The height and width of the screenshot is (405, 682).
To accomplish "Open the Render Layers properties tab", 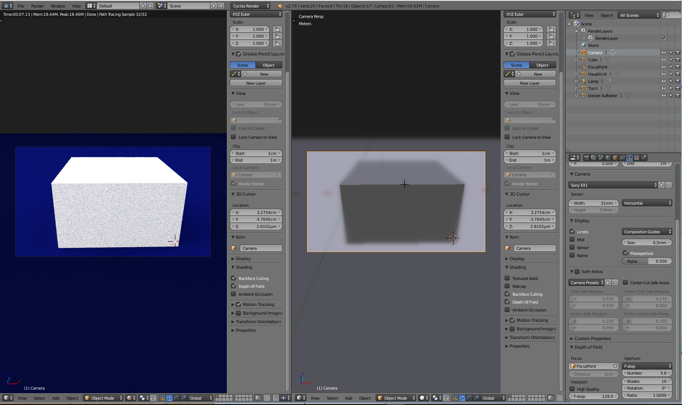I will tap(593, 158).
